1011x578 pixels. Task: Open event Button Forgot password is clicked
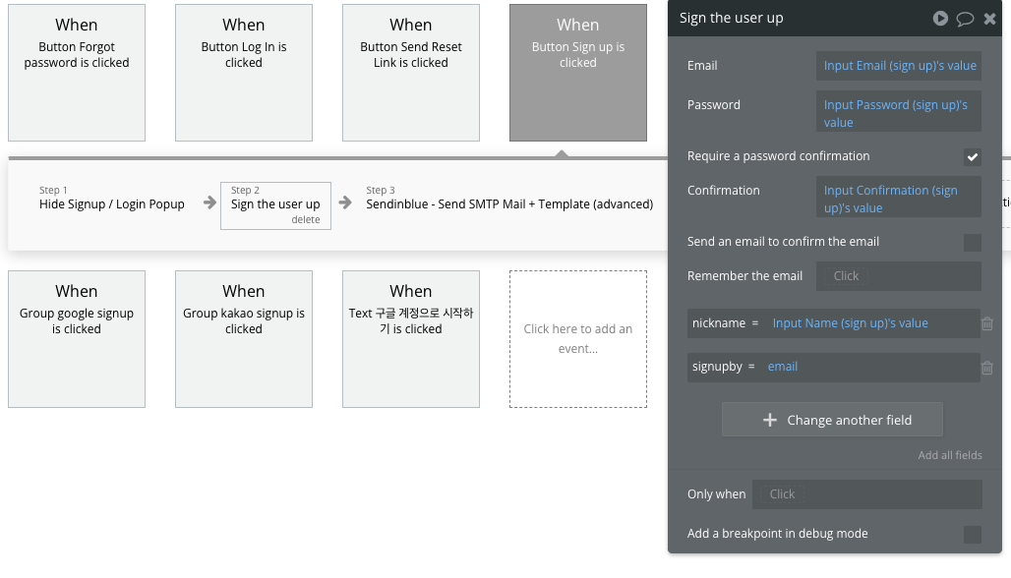[x=77, y=73]
